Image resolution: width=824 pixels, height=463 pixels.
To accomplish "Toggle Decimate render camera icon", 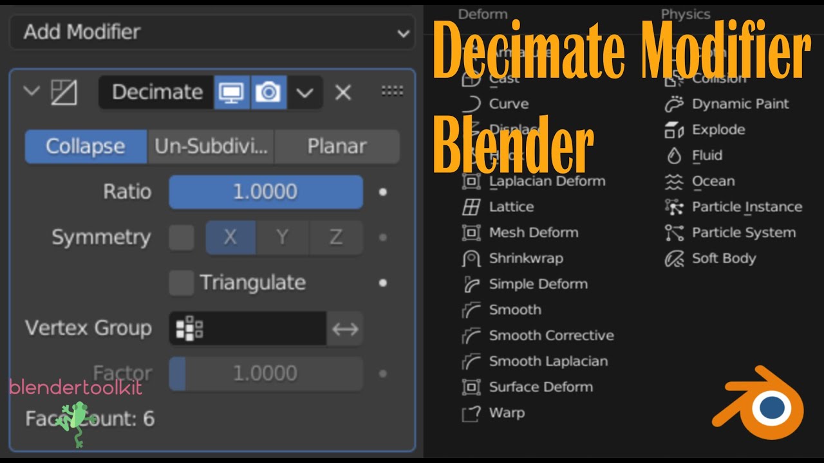I will (x=268, y=93).
